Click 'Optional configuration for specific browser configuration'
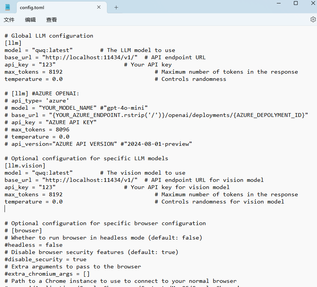The width and height of the screenshot is (317, 287). [108, 224]
